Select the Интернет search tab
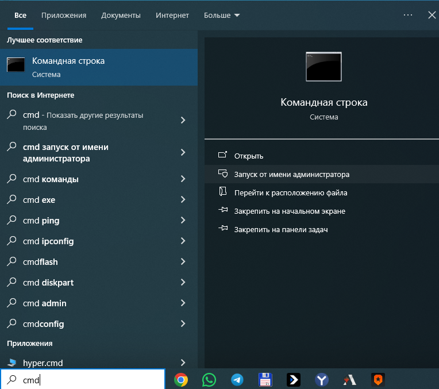Screen dimensions: 439x389 pyautogui.click(x=172, y=15)
